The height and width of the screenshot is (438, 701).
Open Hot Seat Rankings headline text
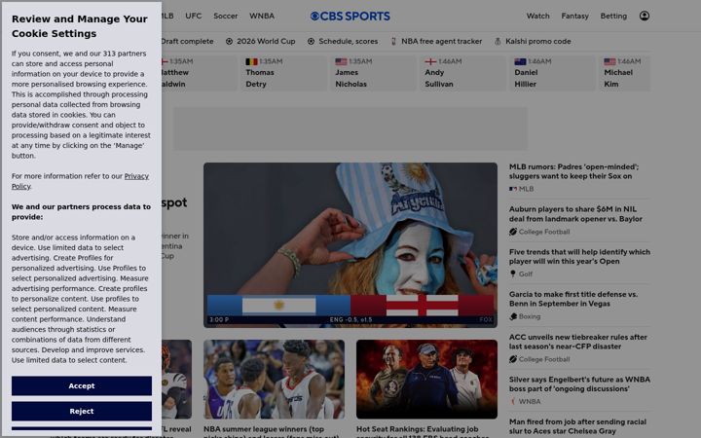pos(423,432)
